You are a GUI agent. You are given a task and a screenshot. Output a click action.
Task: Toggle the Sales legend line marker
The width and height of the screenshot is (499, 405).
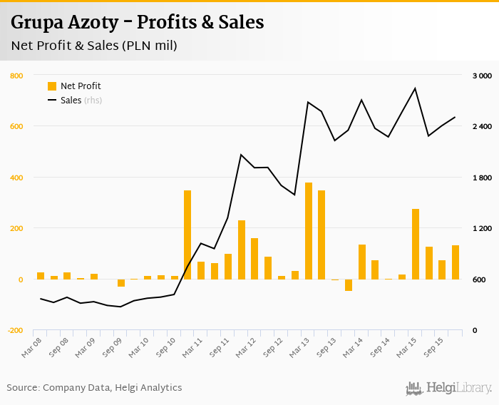52,101
